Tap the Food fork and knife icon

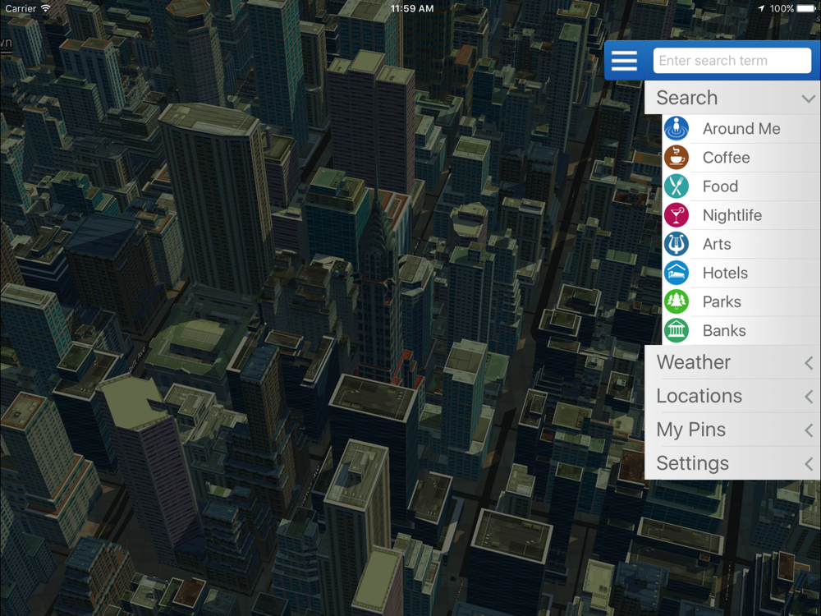pyautogui.click(x=676, y=186)
